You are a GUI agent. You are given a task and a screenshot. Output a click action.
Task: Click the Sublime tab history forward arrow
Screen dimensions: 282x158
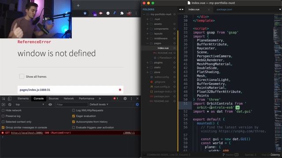pos(182,9)
